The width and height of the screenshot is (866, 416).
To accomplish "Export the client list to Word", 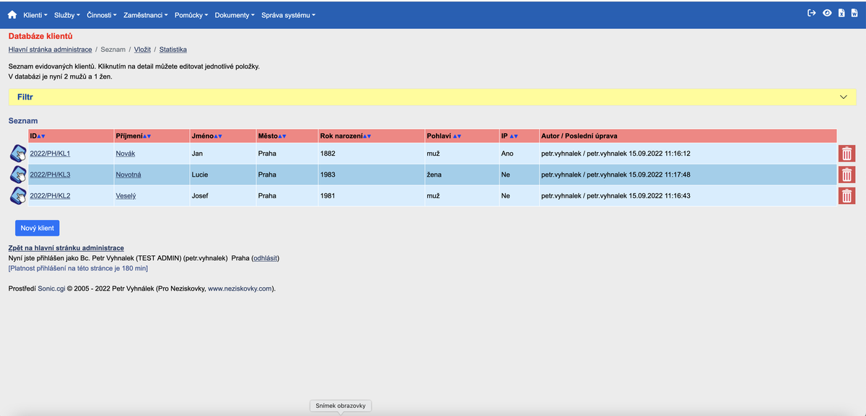I will click(x=857, y=13).
